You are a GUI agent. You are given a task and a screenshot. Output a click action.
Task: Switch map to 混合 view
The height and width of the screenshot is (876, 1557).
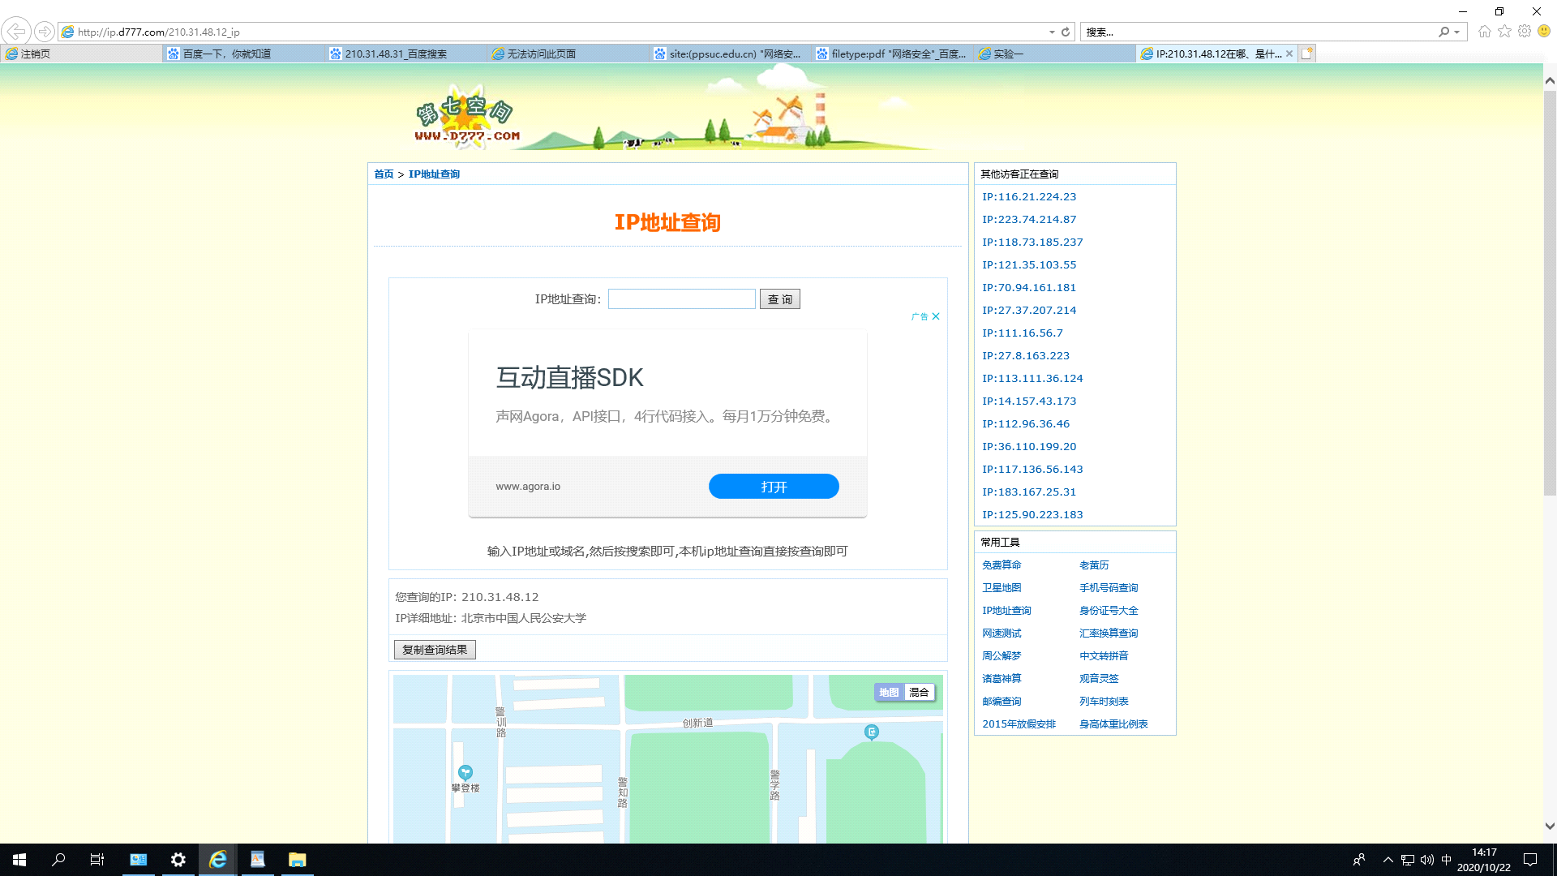coord(919,692)
